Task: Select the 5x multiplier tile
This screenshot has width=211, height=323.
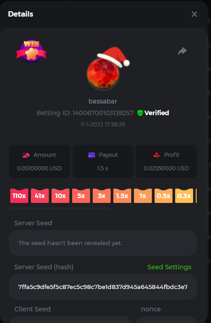Action: [x=81, y=196]
